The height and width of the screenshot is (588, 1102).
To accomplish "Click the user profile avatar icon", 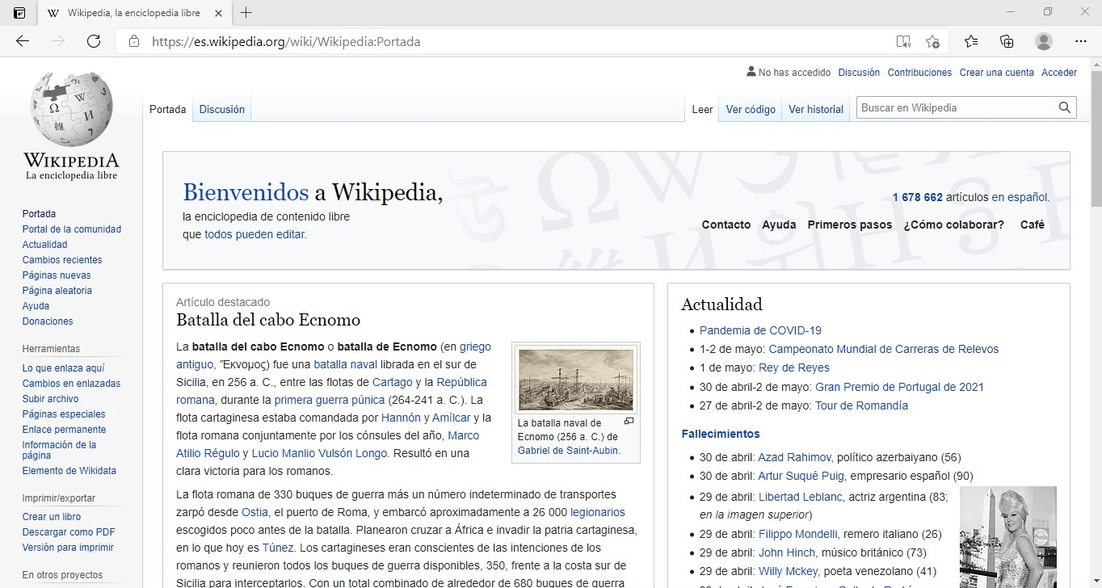I will point(1044,41).
